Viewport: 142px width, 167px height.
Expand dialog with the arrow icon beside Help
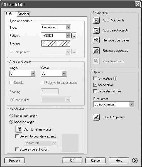135,161
